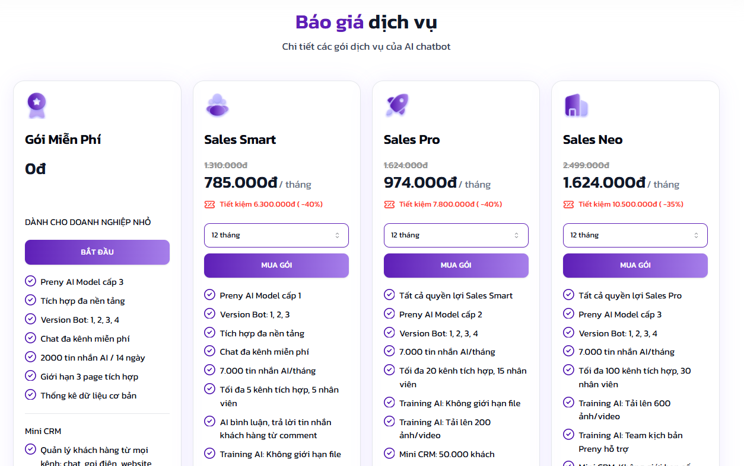Click the medal icon above Gói Miễn Phí
The width and height of the screenshot is (744, 466).
tap(37, 105)
